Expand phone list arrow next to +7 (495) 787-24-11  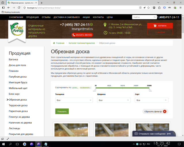click(91, 24)
